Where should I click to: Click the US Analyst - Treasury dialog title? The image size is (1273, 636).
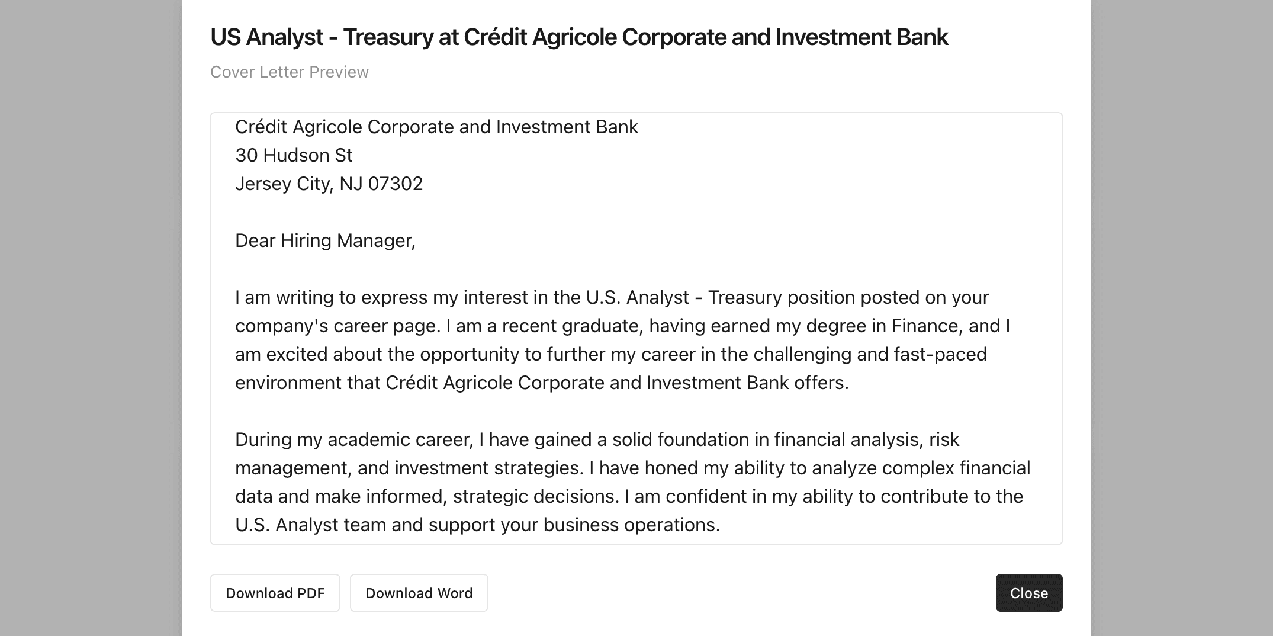coord(579,37)
